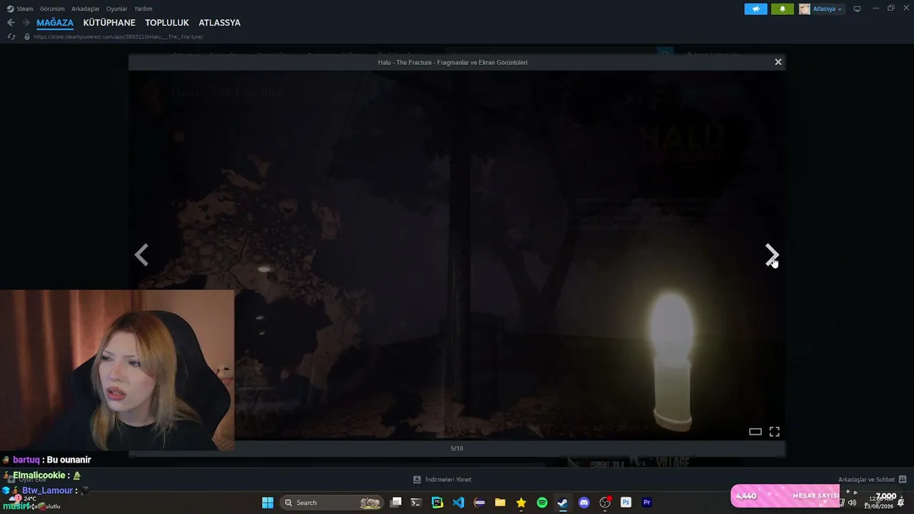Screen dimensions: 914x514
Task: Click the Steam icon on the taskbar
Action: tap(563, 503)
